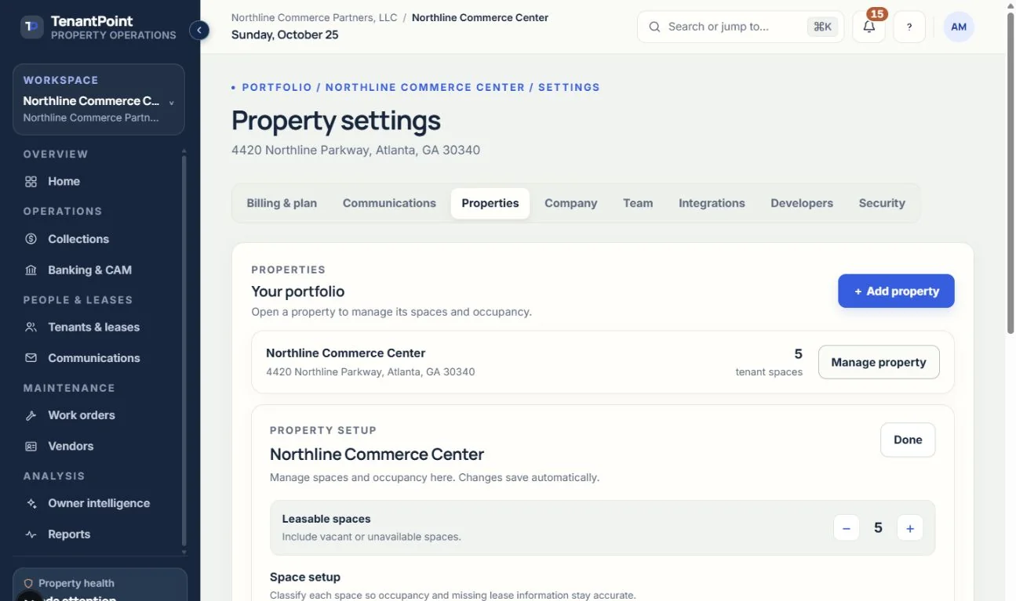The image size is (1016, 601).
Task: Click the Home grid icon in sidebar
Action: (31, 181)
